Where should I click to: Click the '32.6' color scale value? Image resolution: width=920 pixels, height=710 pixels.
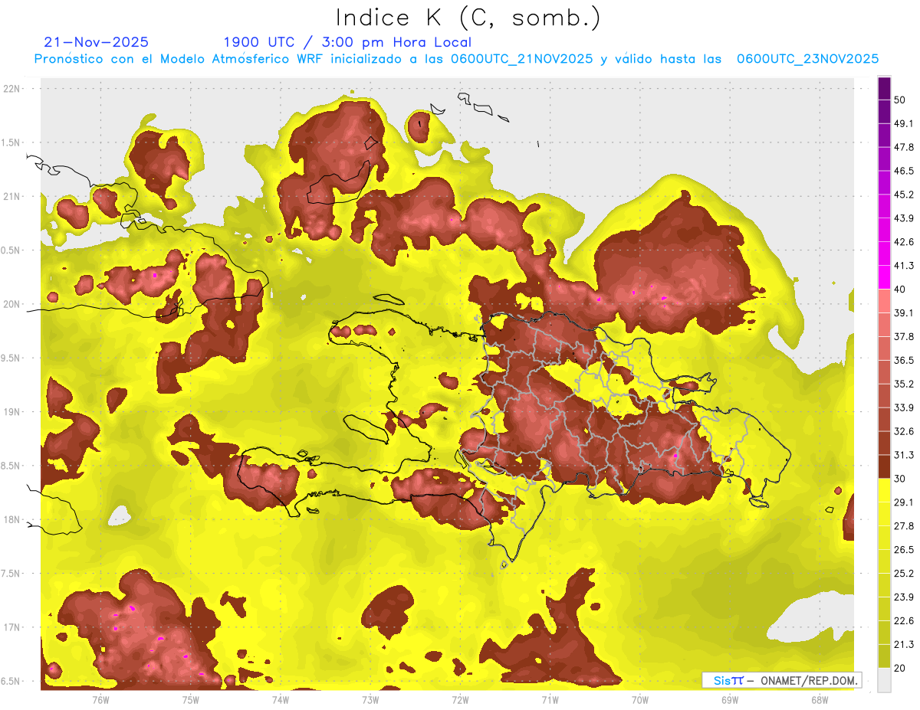point(905,431)
